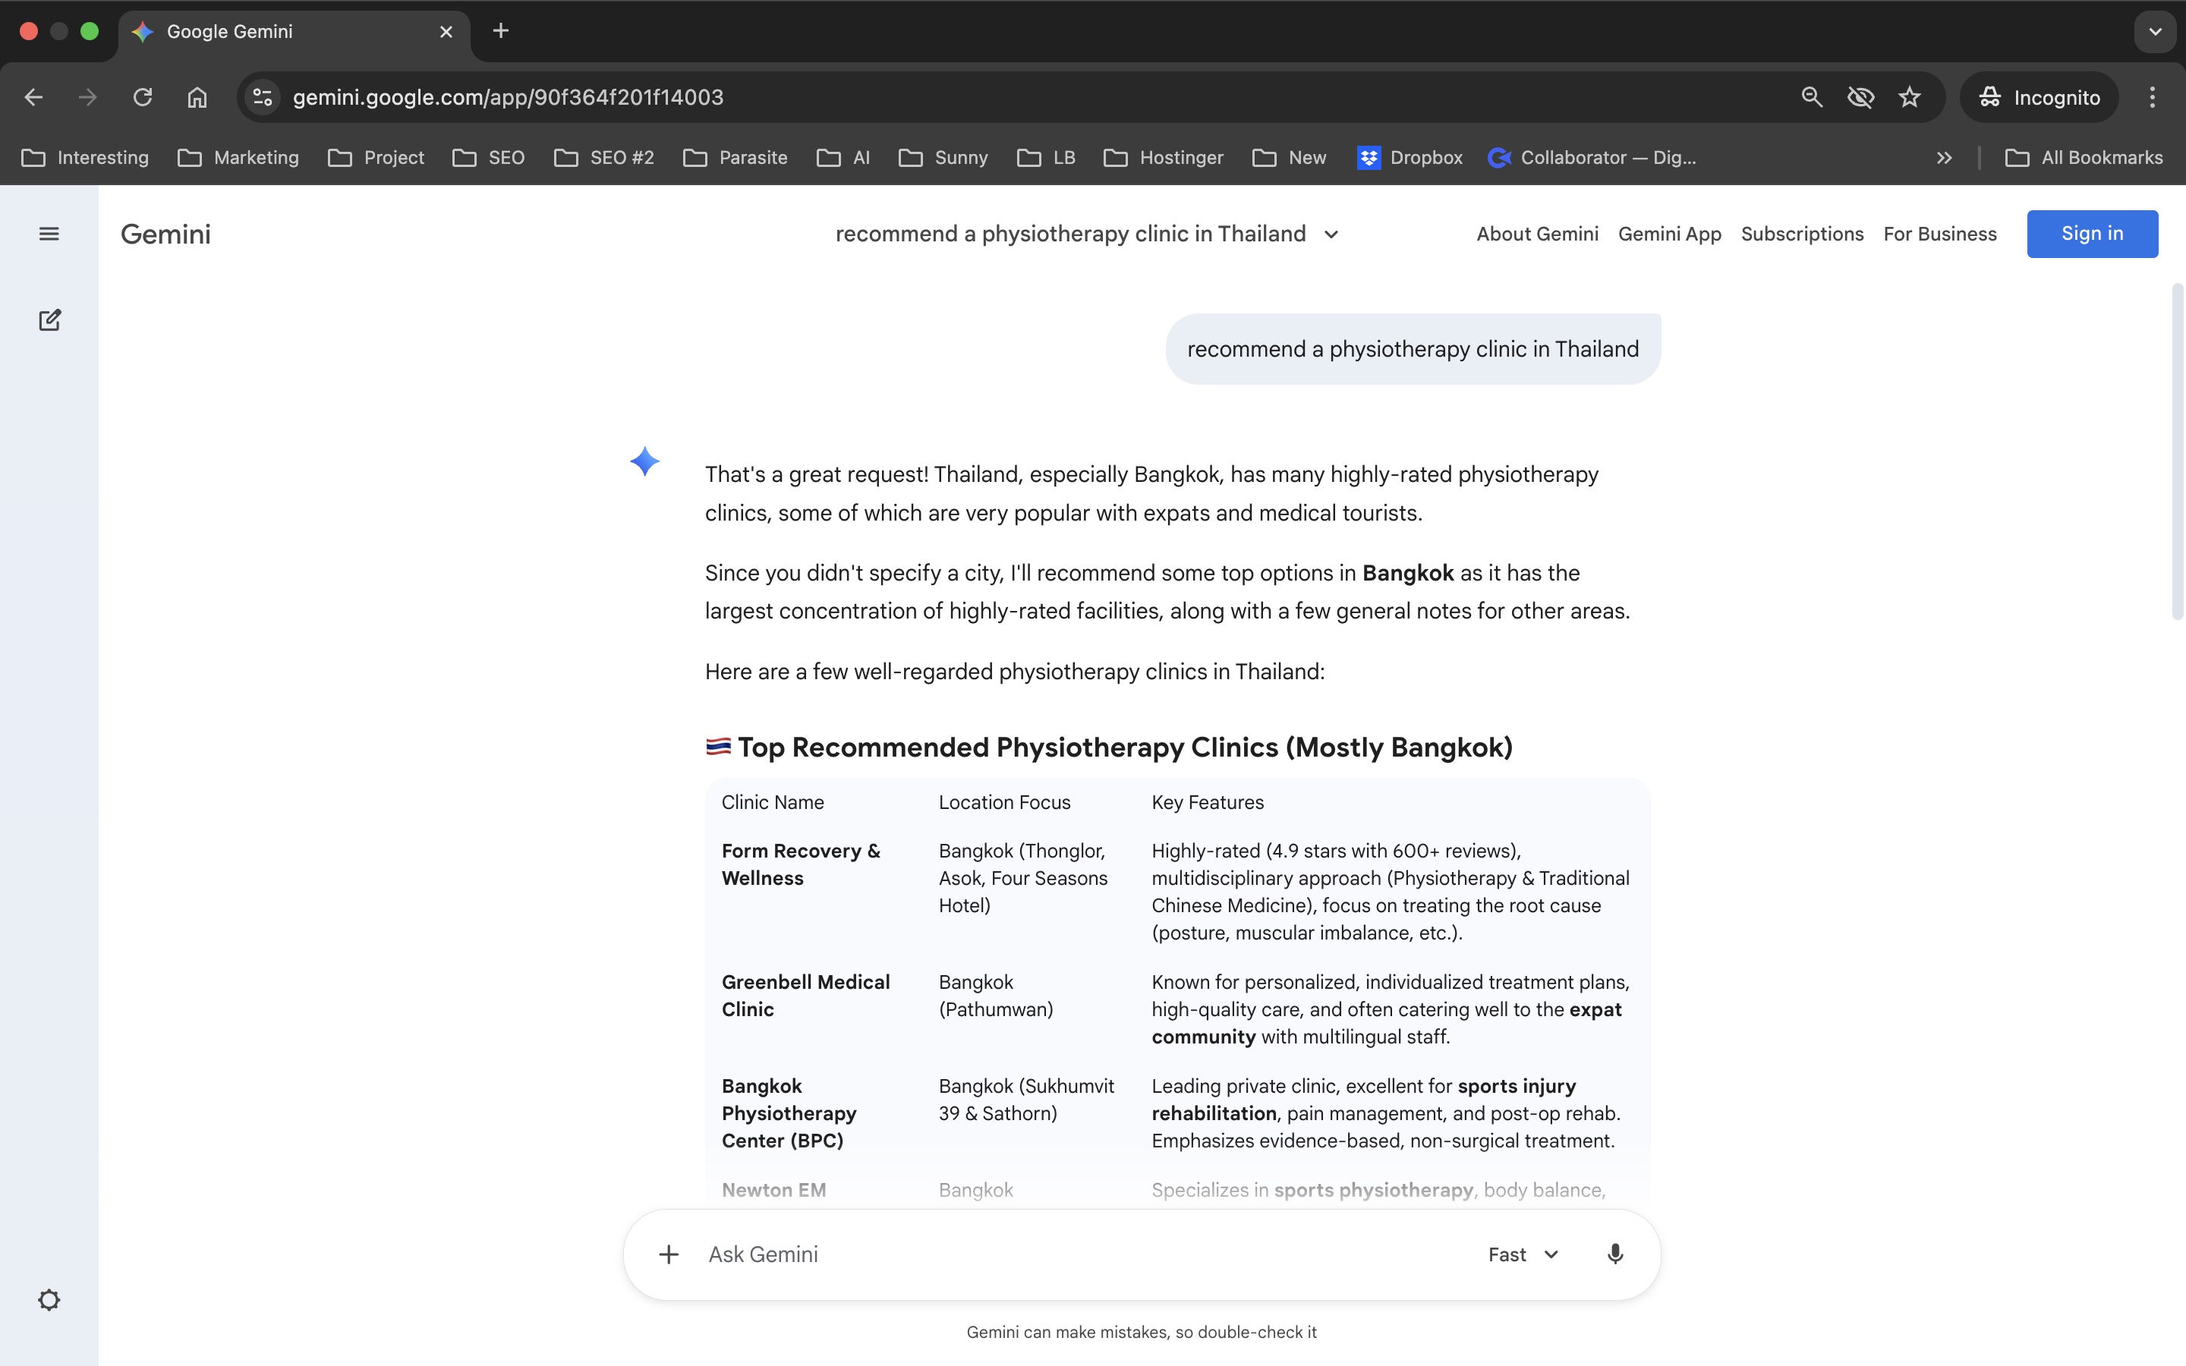Open the LB bookmarks folder
The width and height of the screenshot is (2186, 1366).
1046,158
